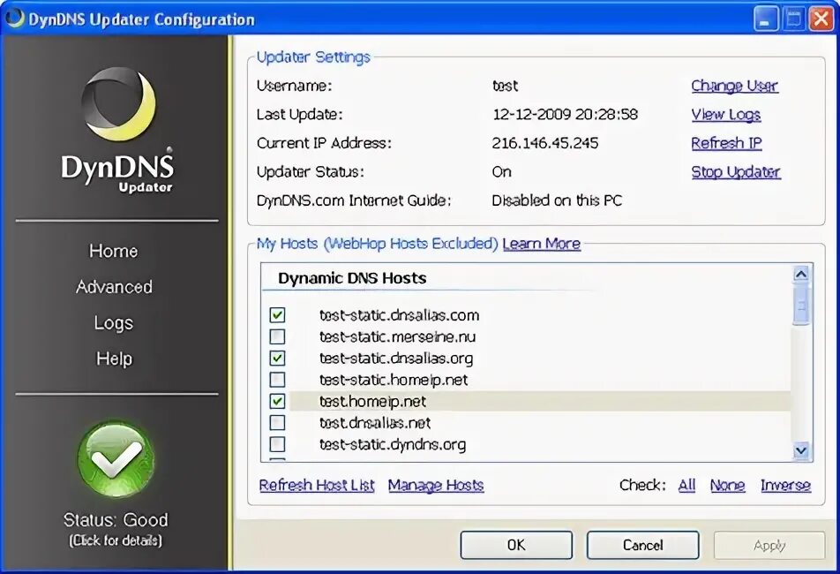Toggle the test.homeip.net checkbox
Screen dimensions: 840x574
point(277,401)
